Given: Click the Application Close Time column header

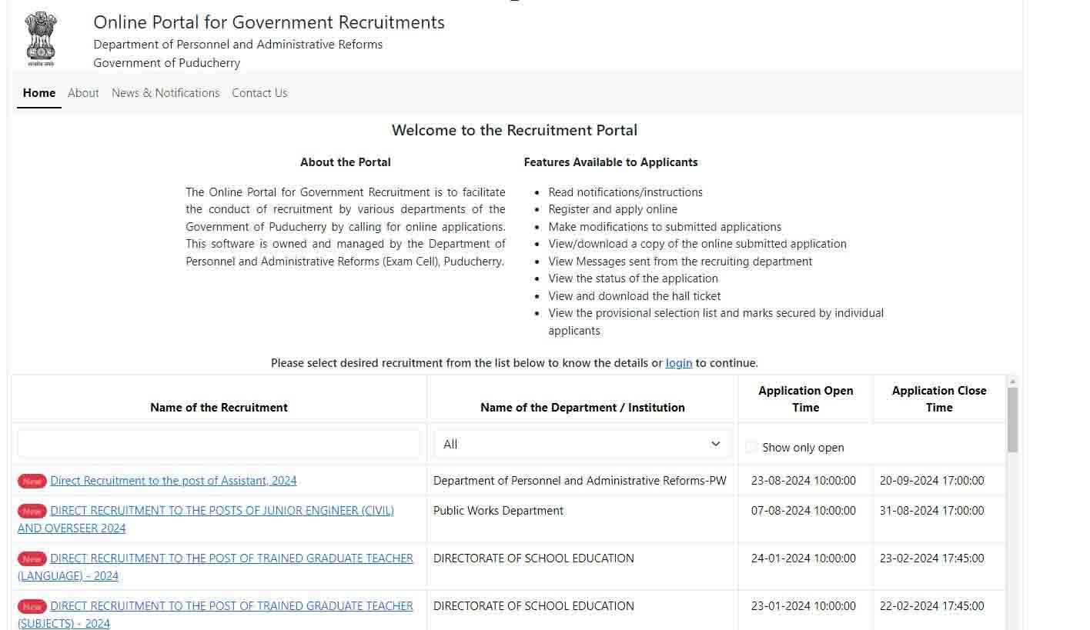Looking at the screenshot, I should tap(939, 399).
